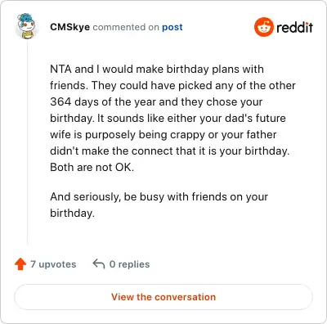Open "View the conversation" button
327x324 pixels.
tap(163, 297)
